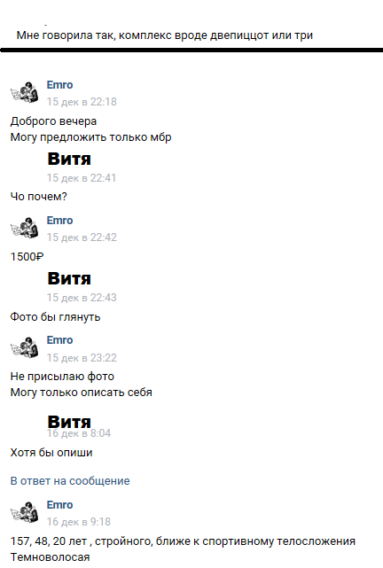Click the Витя name above 22:43 timestamp
The height and width of the screenshot is (568, 383).
[x=69, y=278]
